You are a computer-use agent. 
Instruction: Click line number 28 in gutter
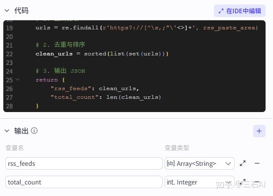[9, 106]
